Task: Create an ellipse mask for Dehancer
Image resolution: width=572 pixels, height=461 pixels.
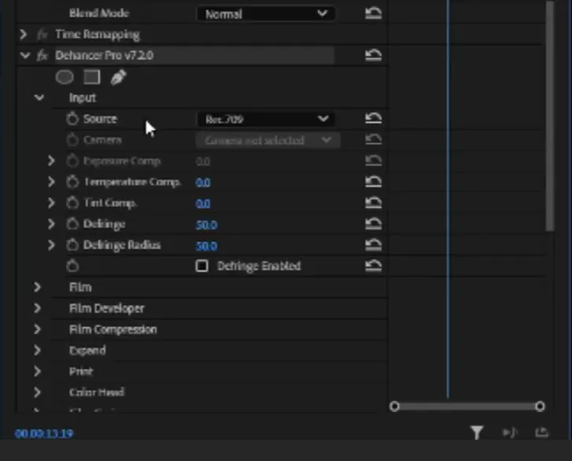Action: [65, 77]
